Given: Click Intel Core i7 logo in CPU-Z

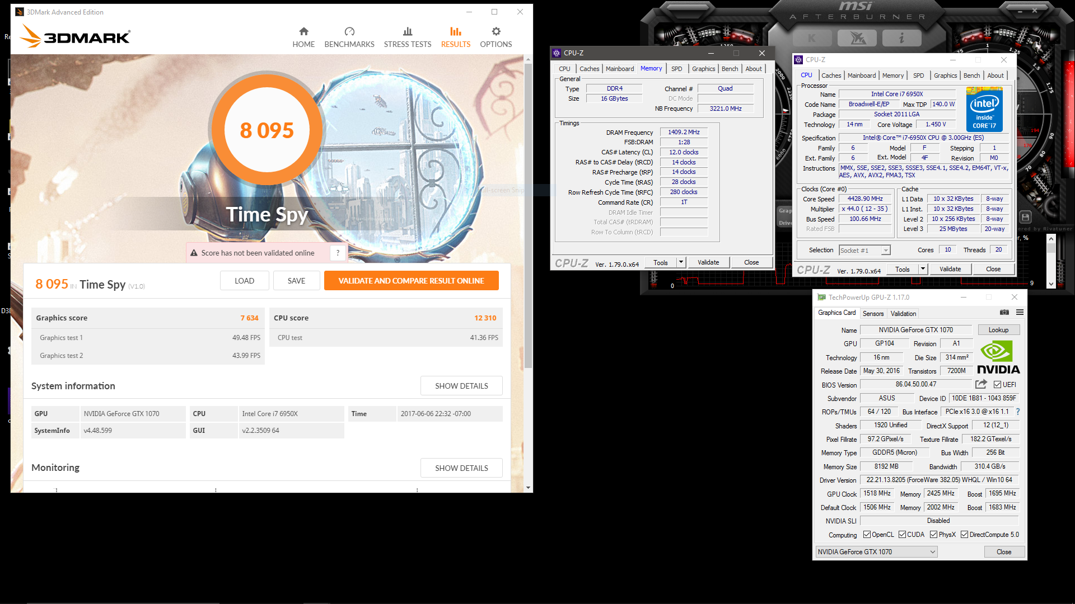Looking at the screenshot, I should [x=984, y=109].
